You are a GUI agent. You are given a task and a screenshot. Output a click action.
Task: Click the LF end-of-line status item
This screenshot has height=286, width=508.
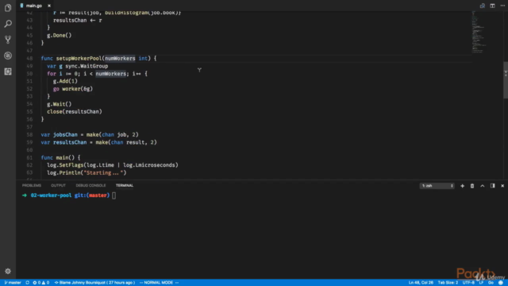pyautogui.click(x=481, y=283)
